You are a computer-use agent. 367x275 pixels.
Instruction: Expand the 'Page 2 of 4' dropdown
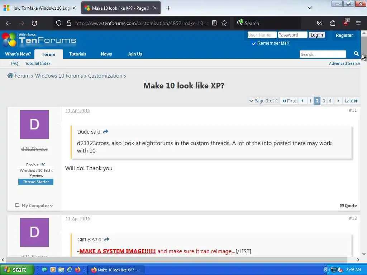pyautogui.click(x=263, y=101)
